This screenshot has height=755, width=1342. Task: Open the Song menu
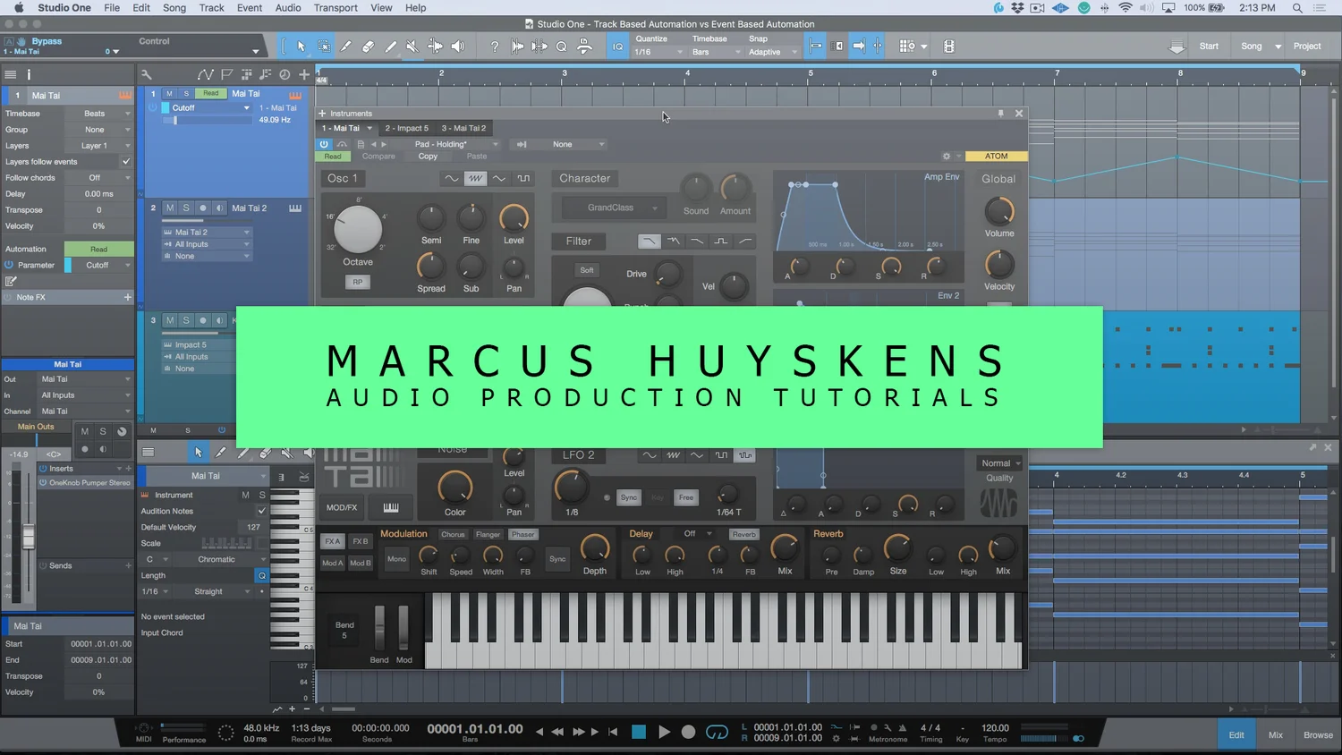pyautogui.click(x=174, y=8)
